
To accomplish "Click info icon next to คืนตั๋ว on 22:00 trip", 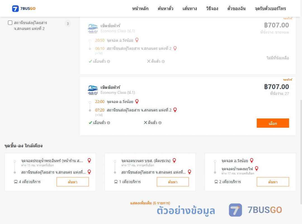I will [160, 123].
